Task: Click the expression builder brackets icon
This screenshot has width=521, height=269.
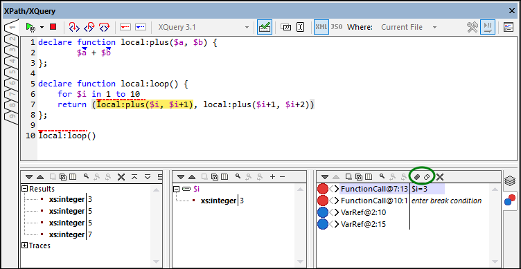Action: click(x=285, y=27)
